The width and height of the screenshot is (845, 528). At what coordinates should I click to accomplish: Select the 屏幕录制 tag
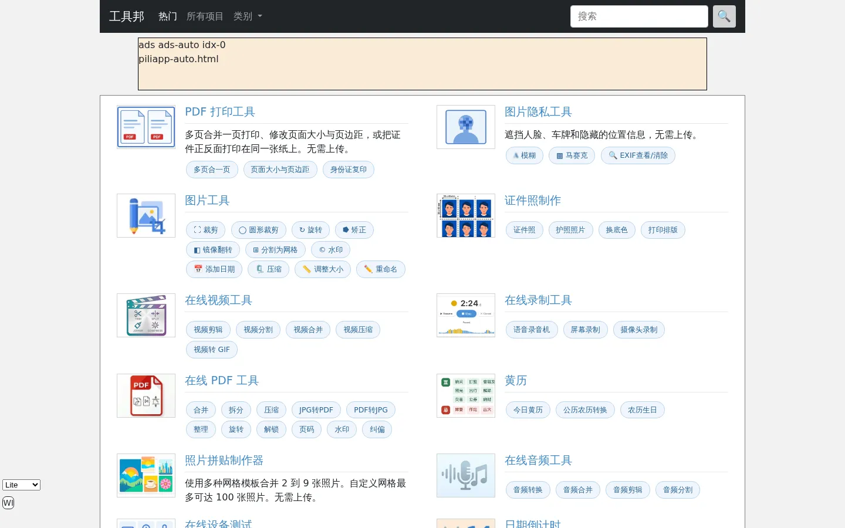pyautogui.click(x=586, y=330)
